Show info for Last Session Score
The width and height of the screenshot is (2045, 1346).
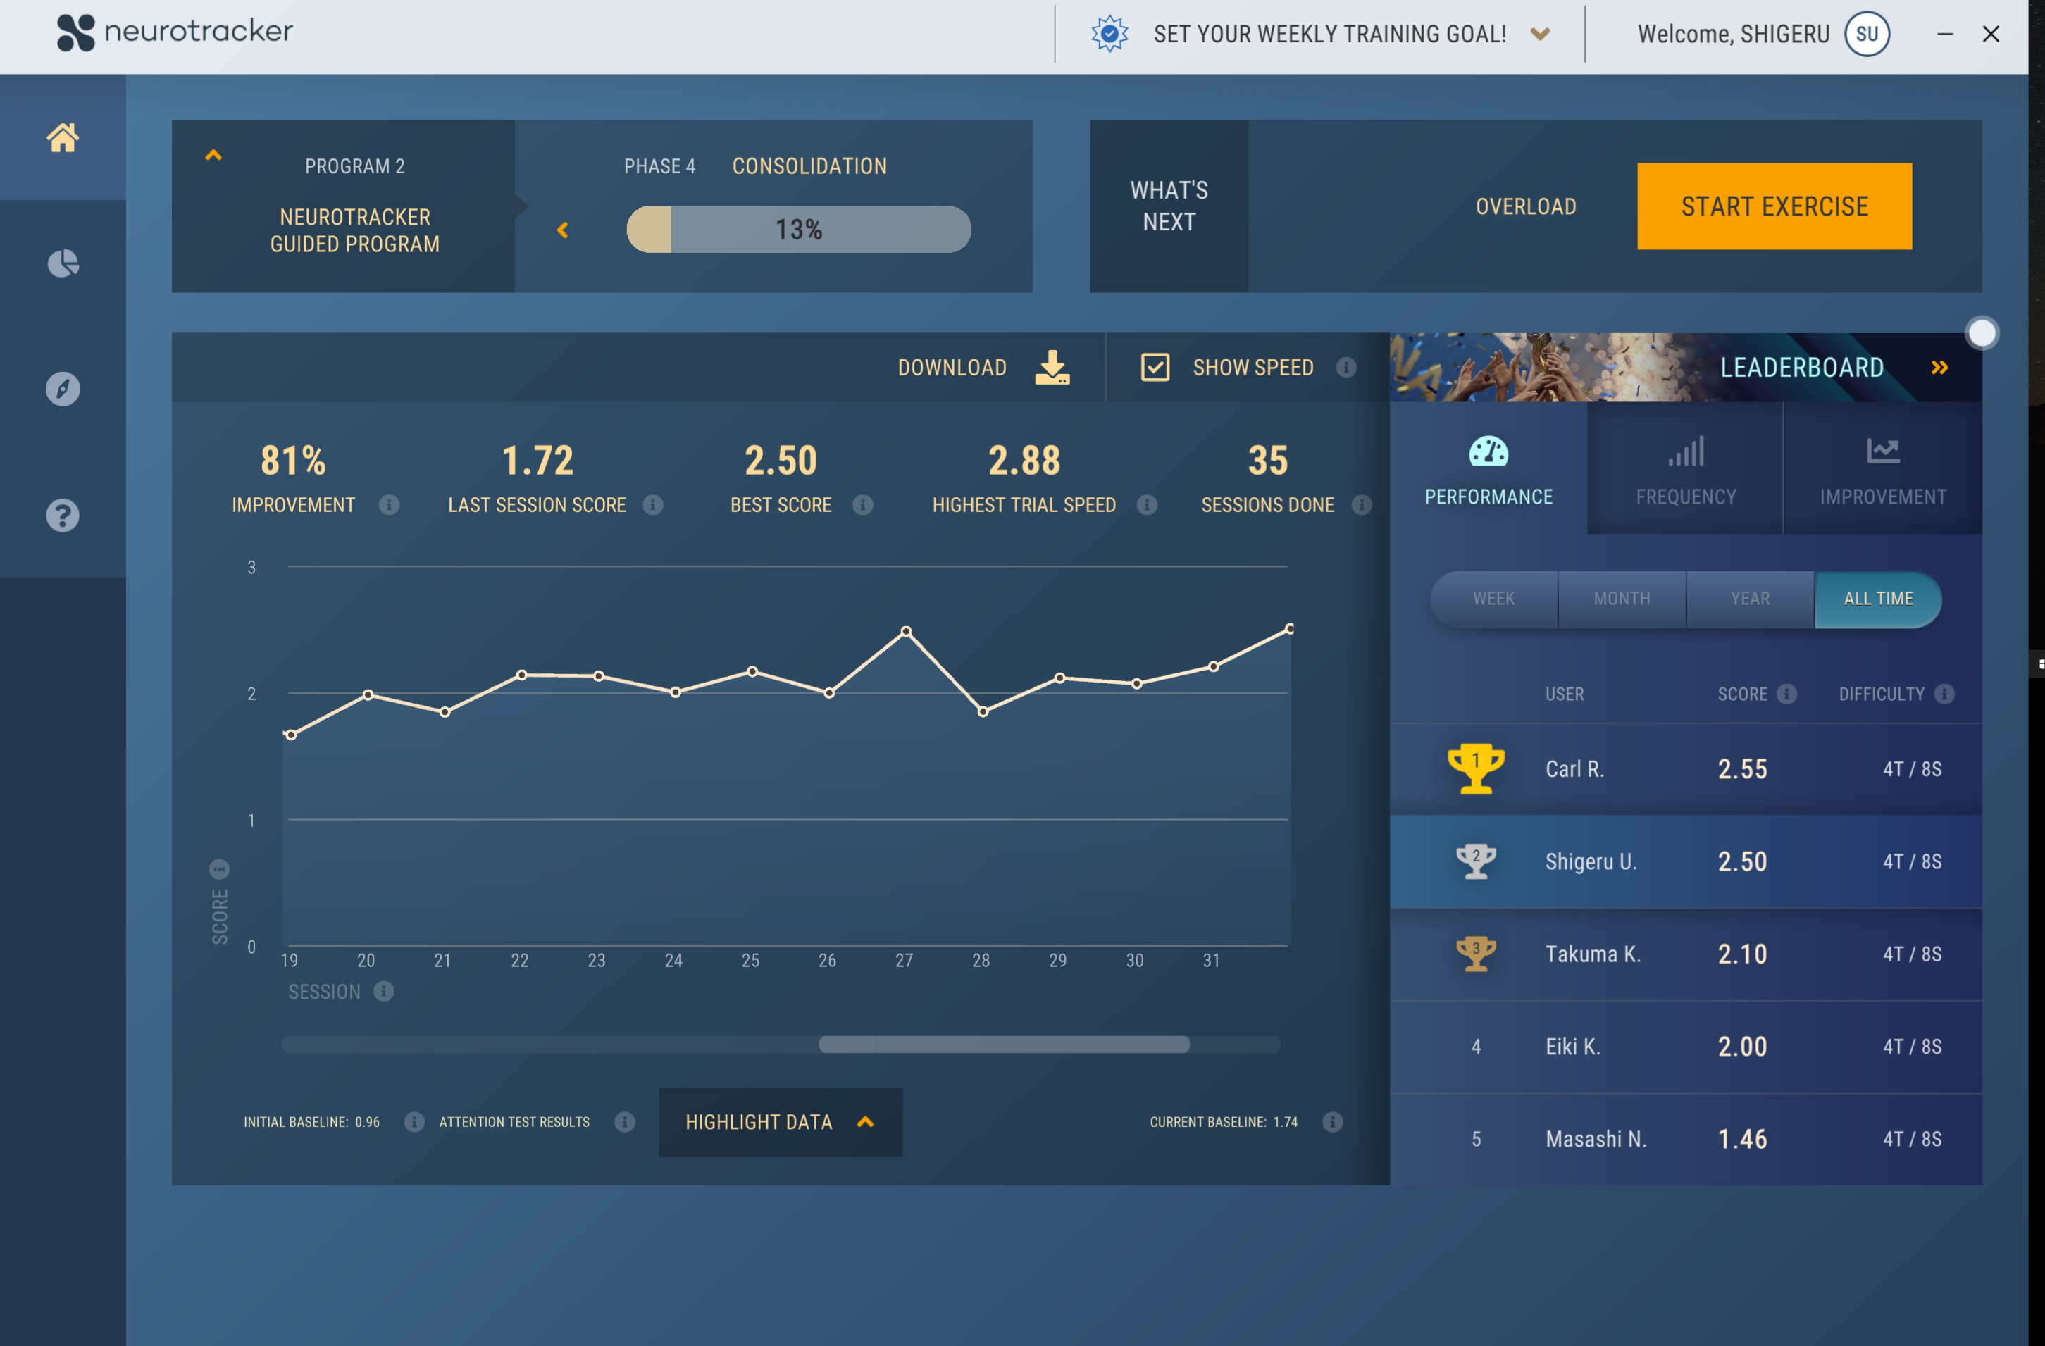pyautogui.click(x=653, y=505)
